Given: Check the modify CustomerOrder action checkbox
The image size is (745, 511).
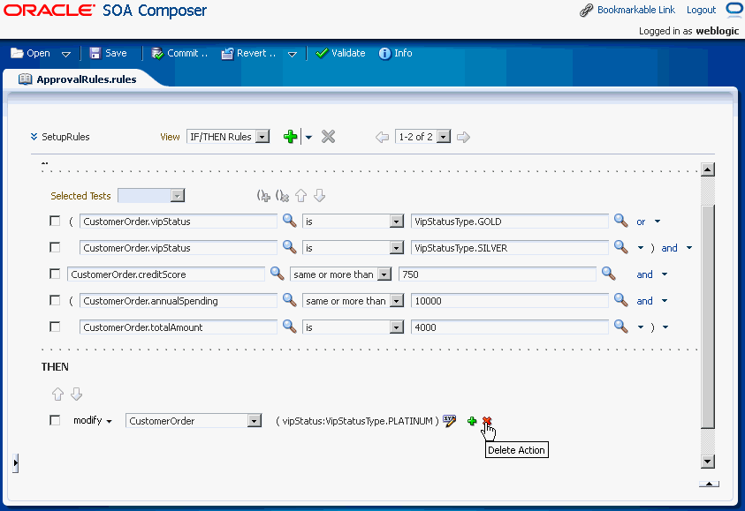Looking at the screenshot, I should pyautogui.click(x=55, y=420).
